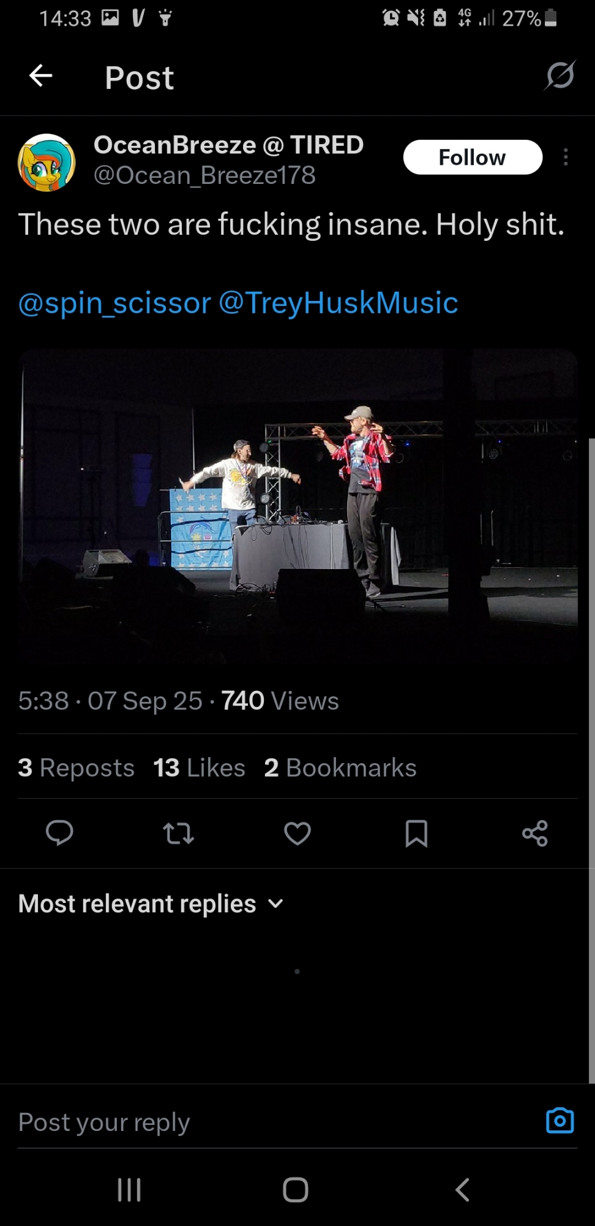Tap the camera icon in reply bar
The image size is (595, 1226).
[559, 1121]
